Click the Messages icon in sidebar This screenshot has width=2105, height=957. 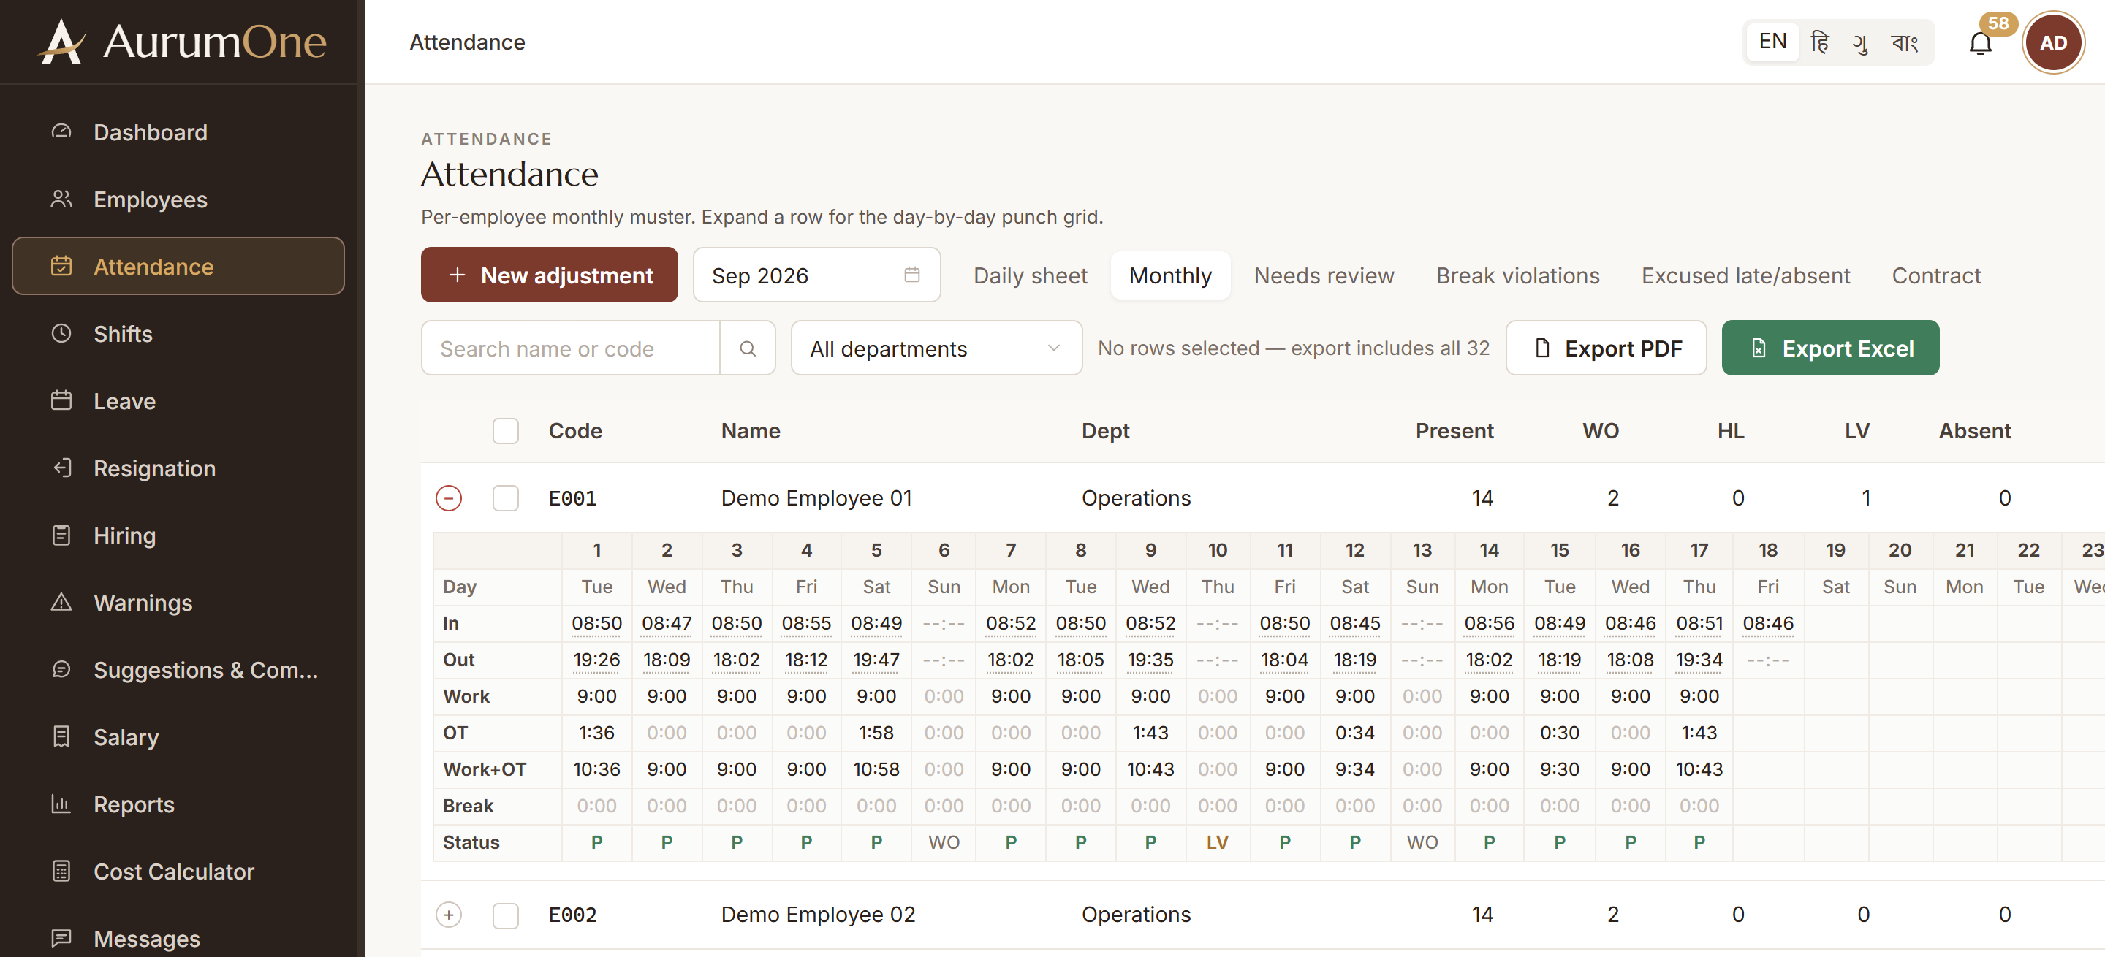click(x=61, y=937)
